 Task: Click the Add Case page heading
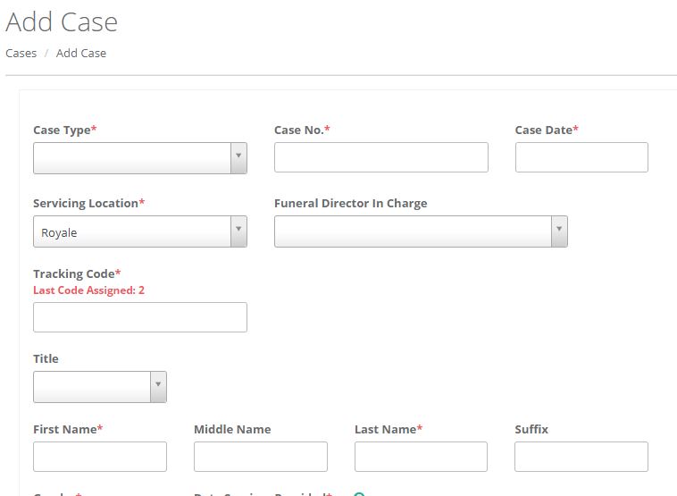click(x=62, y=21)
